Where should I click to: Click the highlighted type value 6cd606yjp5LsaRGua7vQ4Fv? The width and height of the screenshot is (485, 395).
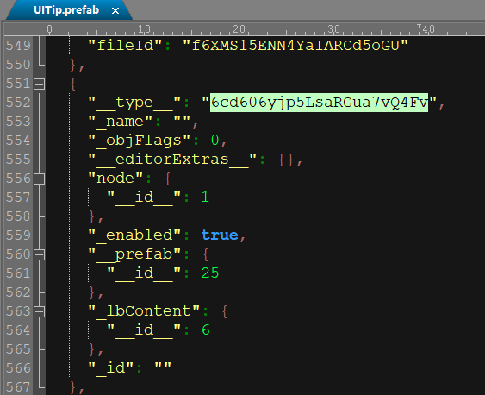[320, 103]
